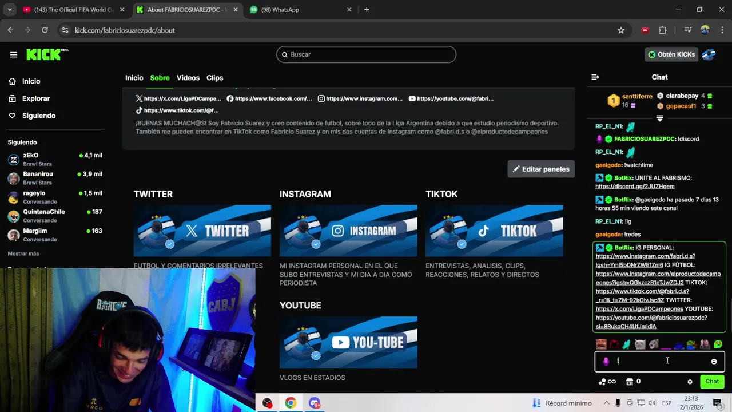
Task: Collapse the chat panel with arrow icon
Action: coord(595,77)
